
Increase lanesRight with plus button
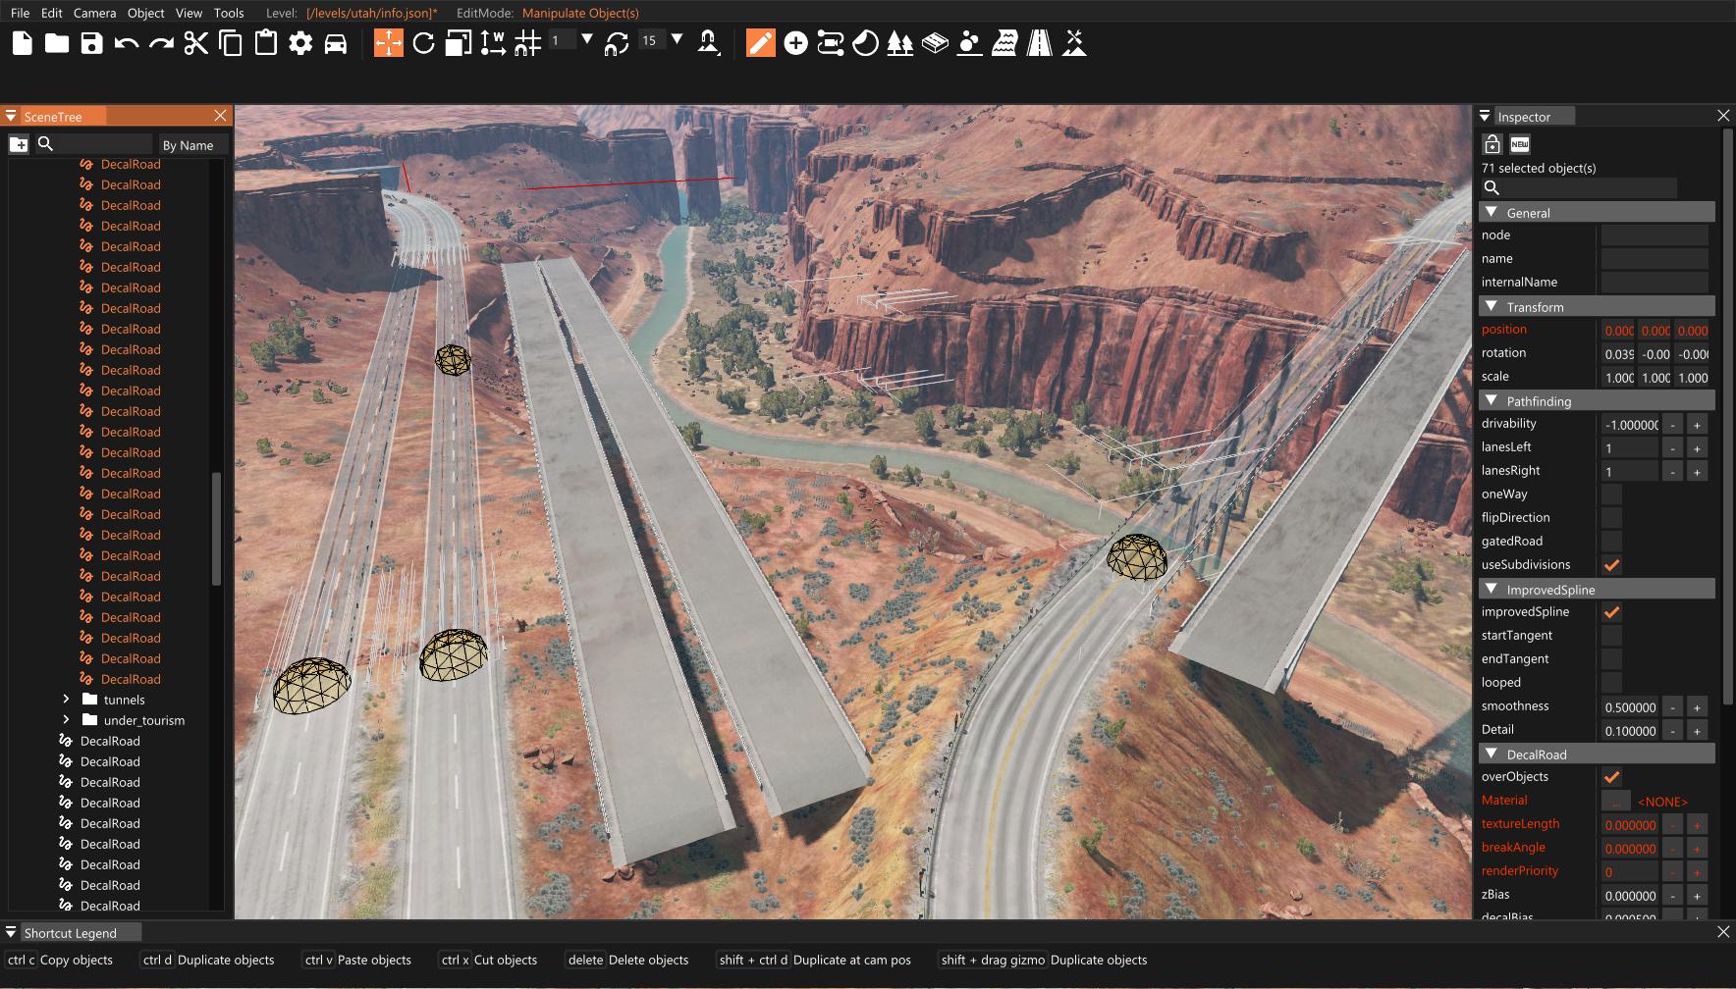[x=1697, y=472]
